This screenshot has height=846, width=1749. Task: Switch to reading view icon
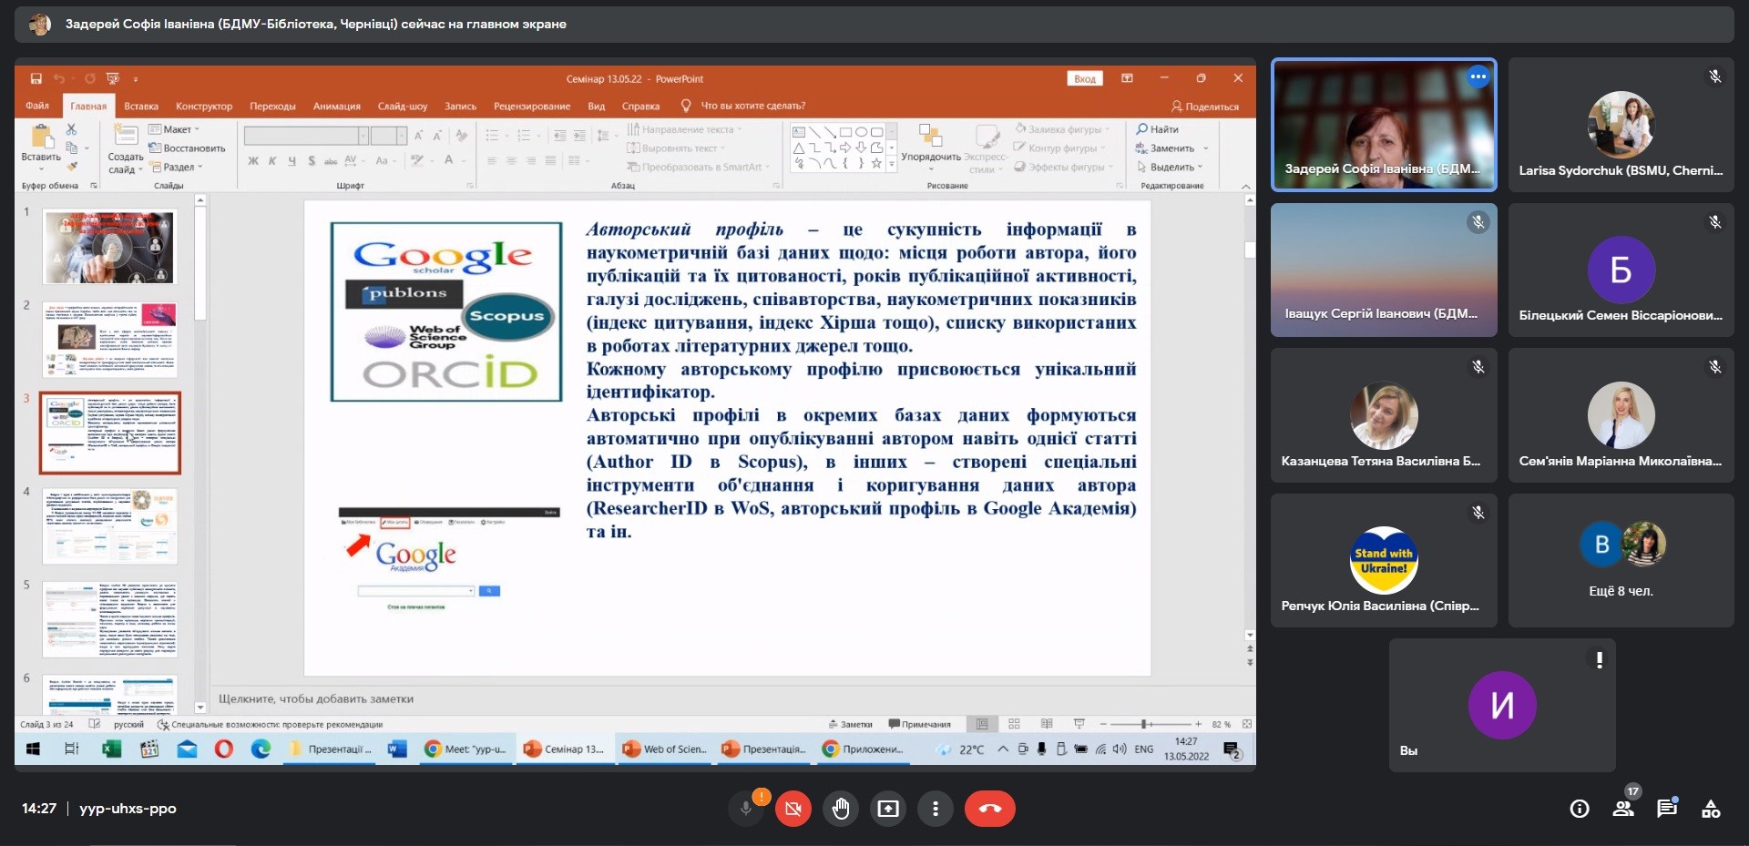click(x=1047, y=724)
